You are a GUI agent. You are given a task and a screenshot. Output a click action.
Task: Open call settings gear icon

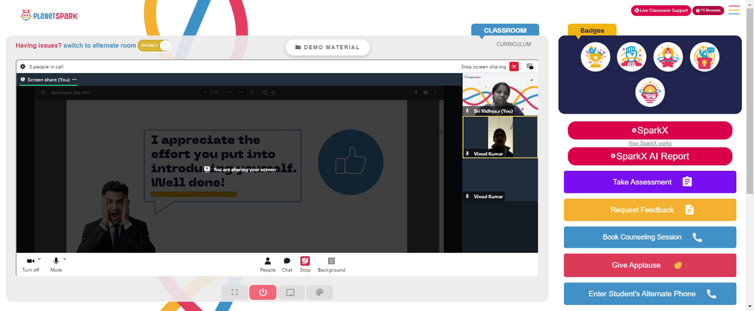[23, 67]
